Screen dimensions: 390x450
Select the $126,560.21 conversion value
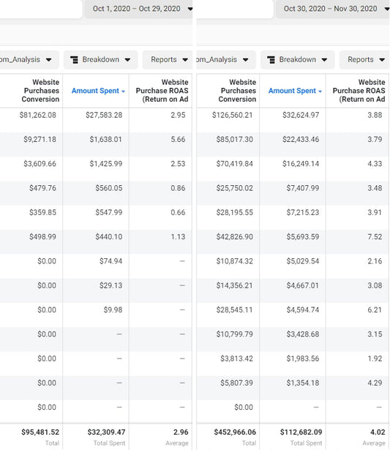233,115
